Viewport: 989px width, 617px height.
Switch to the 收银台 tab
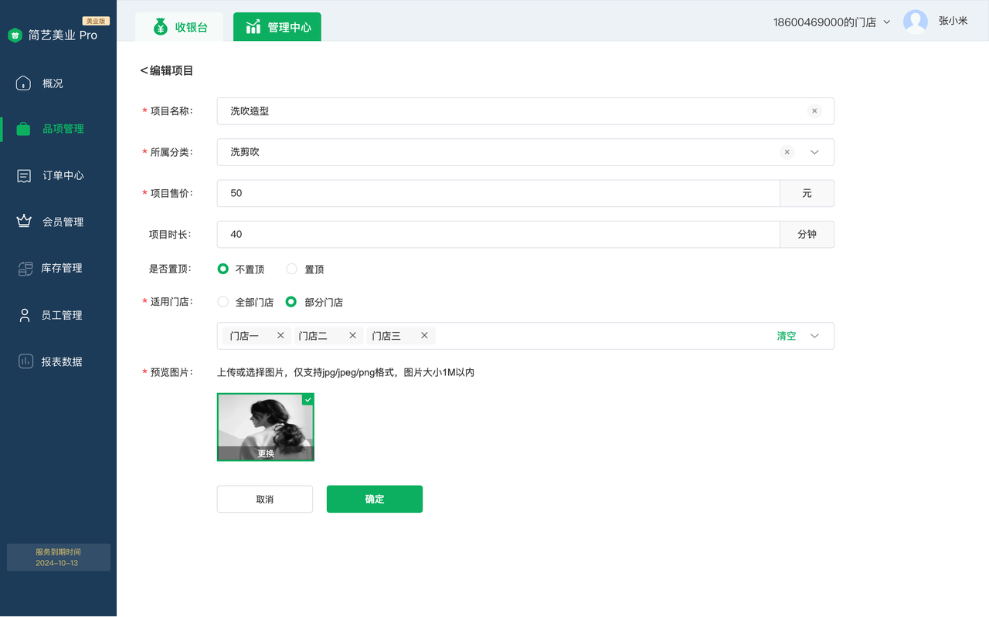[x=179, y=27]
